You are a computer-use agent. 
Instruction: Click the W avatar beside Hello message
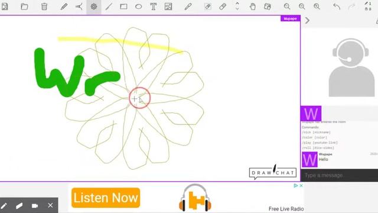pos(309,159)
